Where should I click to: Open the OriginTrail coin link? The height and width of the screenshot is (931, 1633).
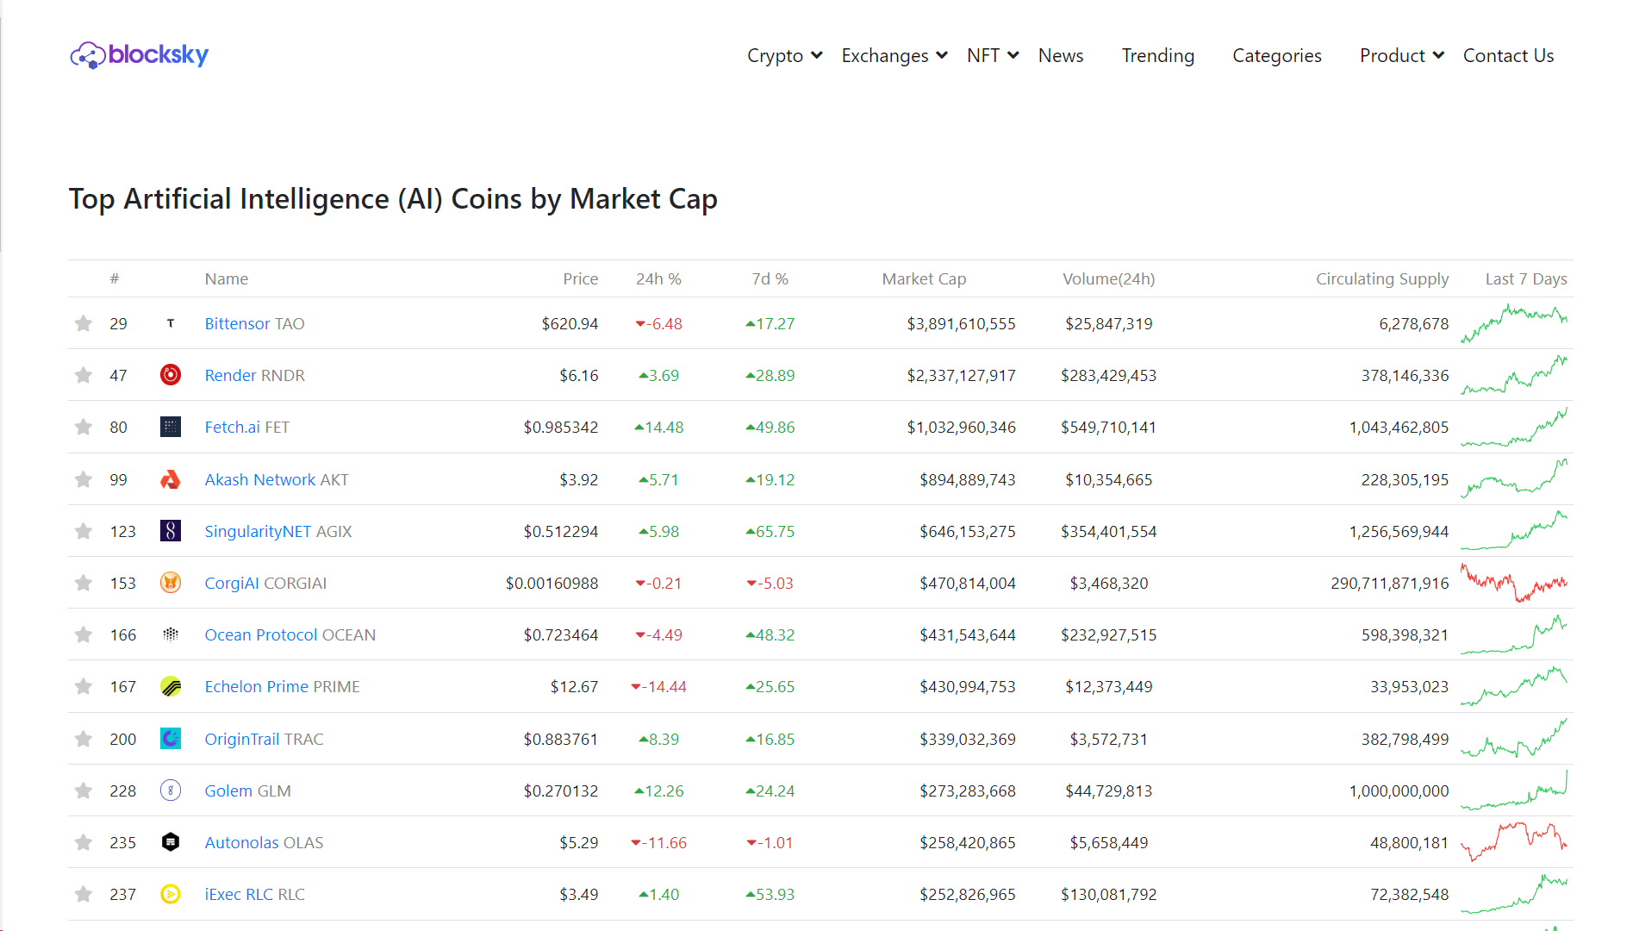coord(242,739)
